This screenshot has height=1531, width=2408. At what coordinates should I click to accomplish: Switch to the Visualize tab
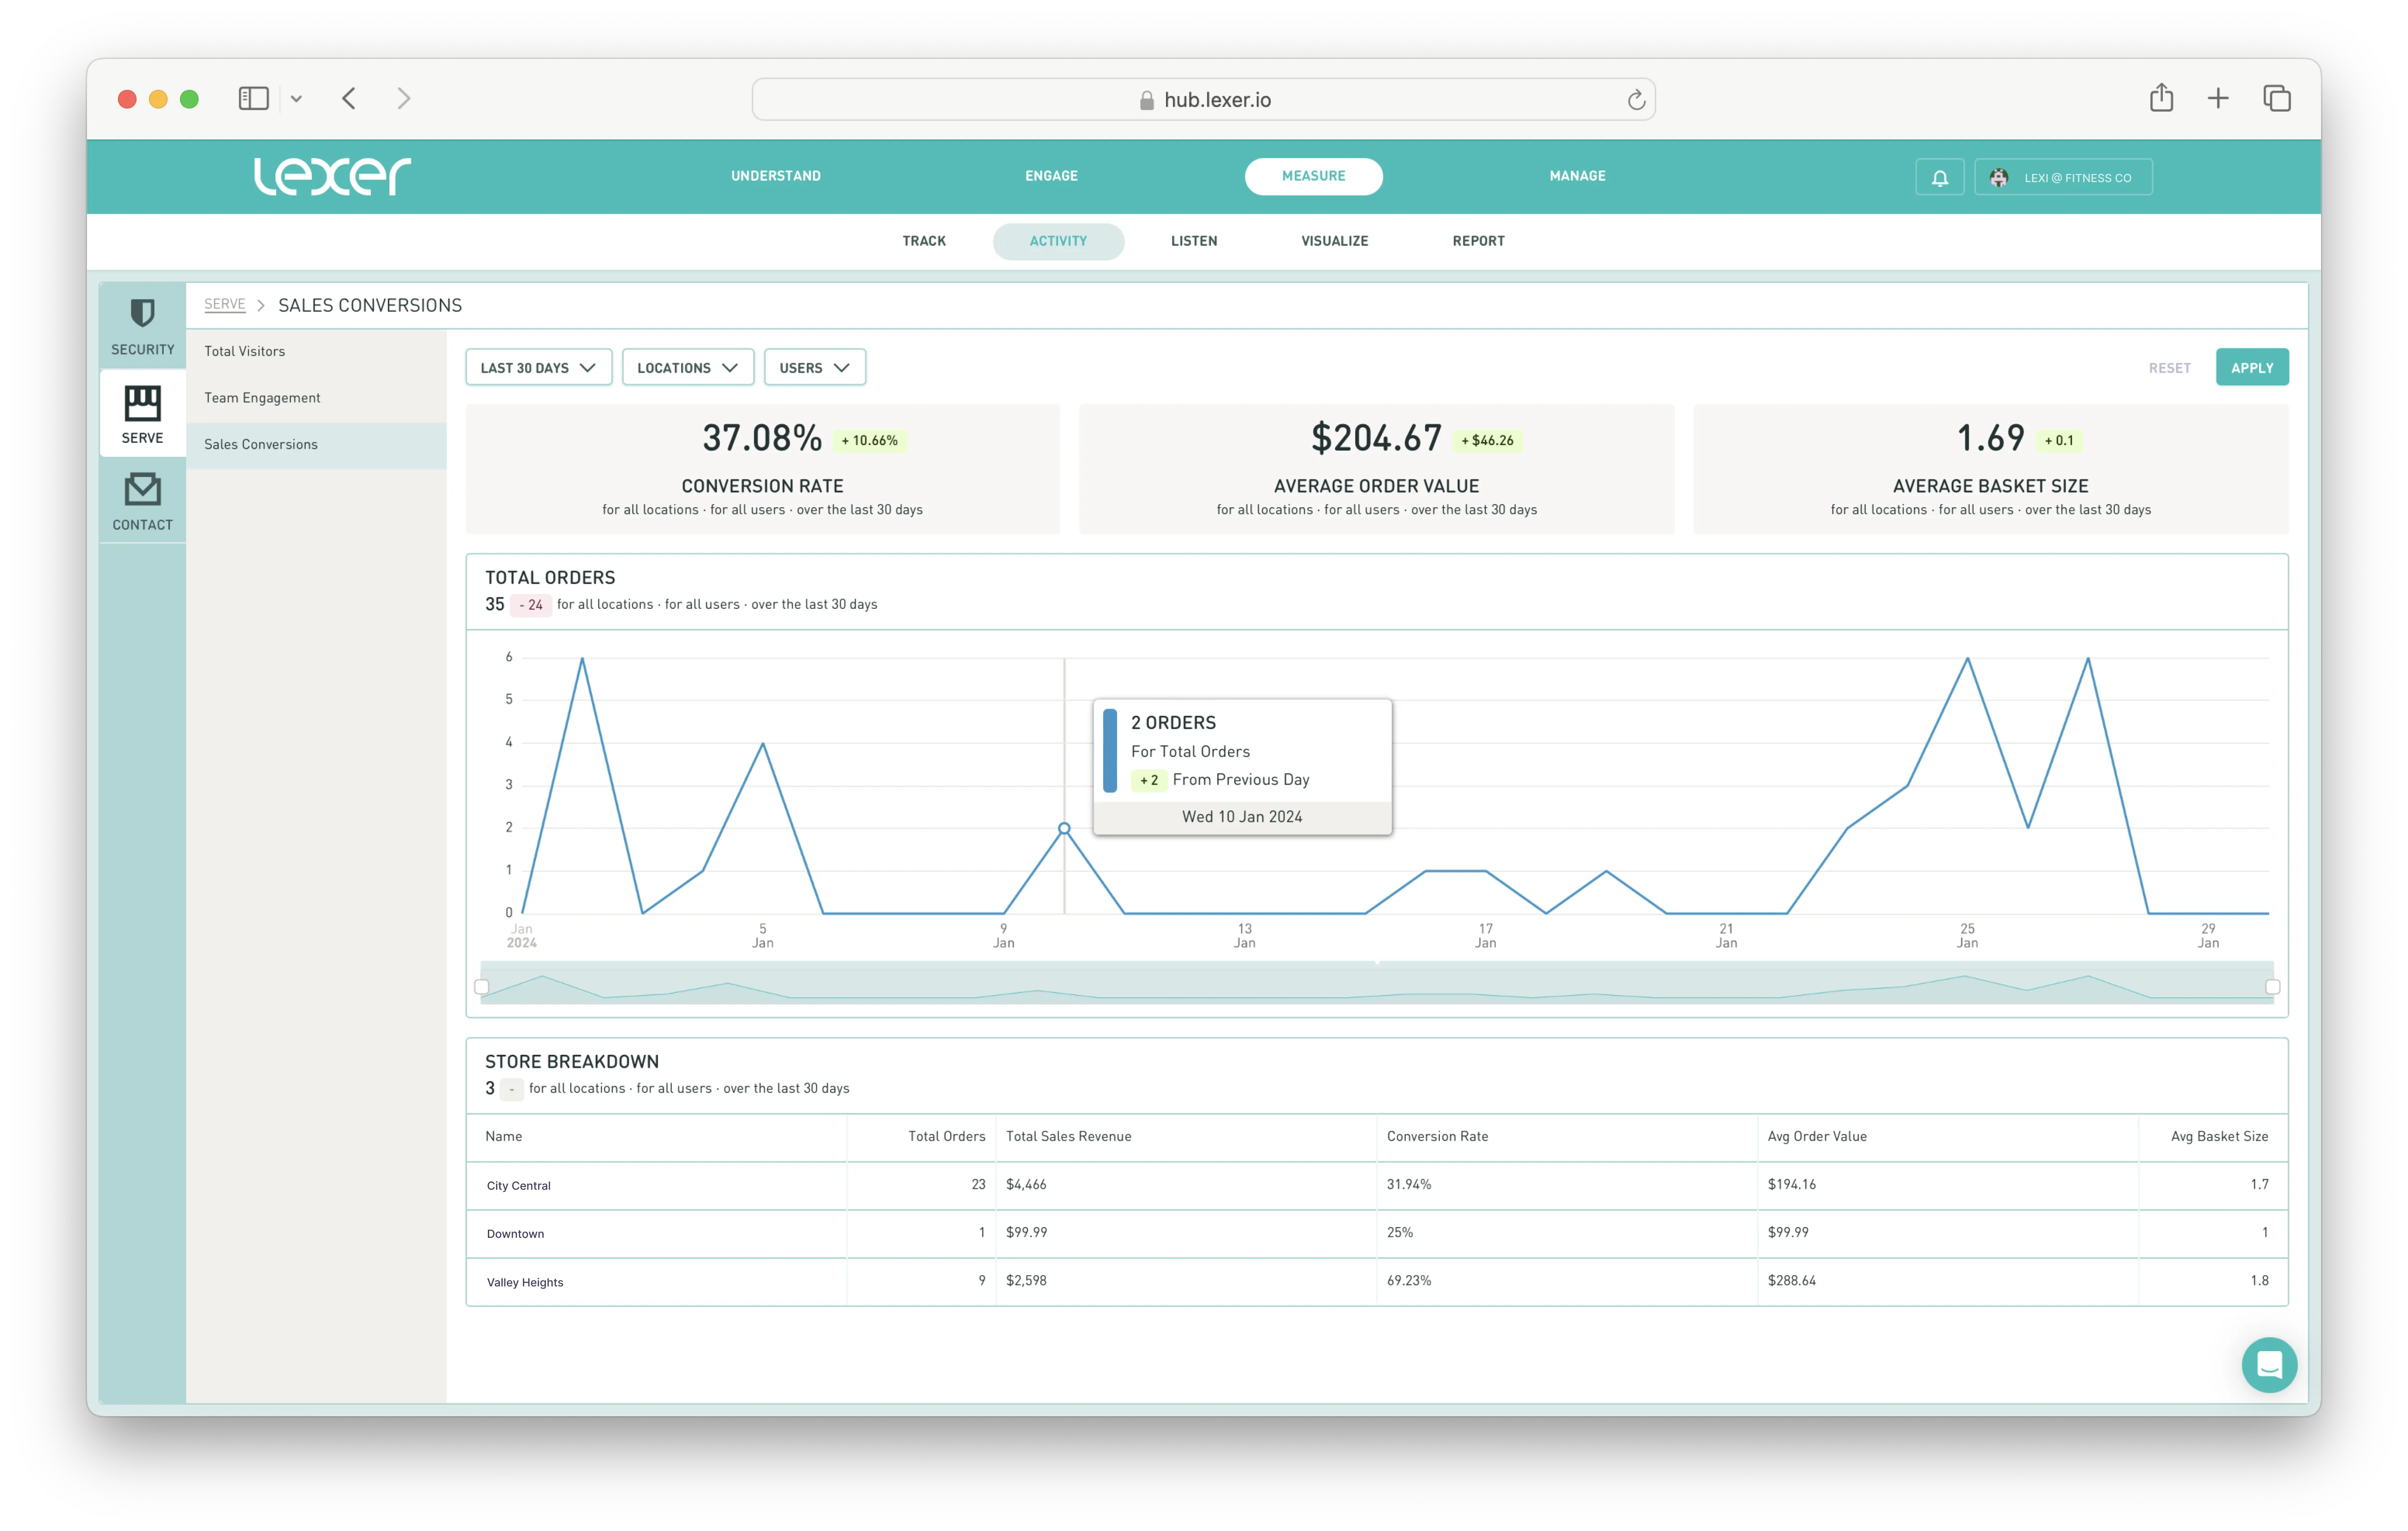[x=1334, y=241]
